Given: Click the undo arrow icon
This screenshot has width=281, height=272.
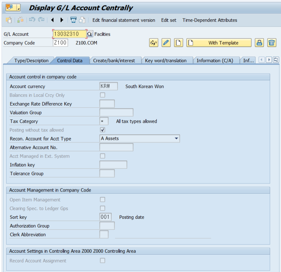Looking at the screenshot, I should pos(32,20).
